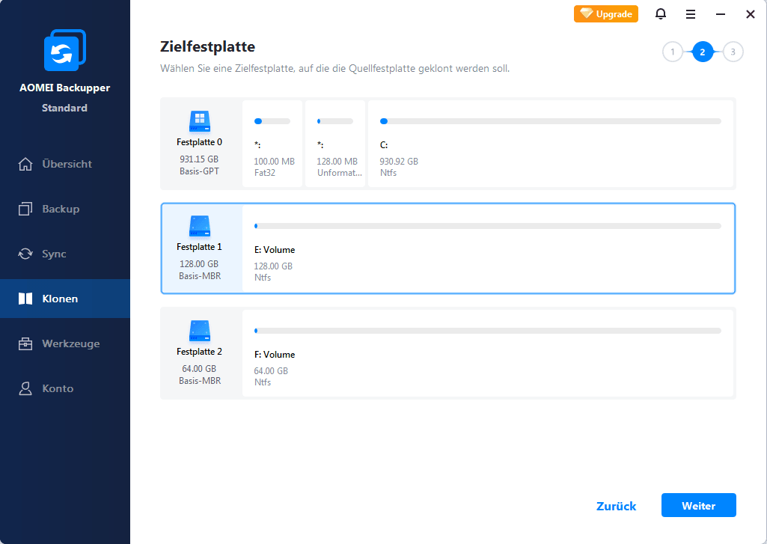The width and height of the screenshot is (767, 544).
Task: Select the 100.00 MB Fat32 partition
Action: [272, 144]
